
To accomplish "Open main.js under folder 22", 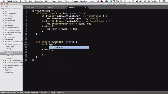I will [9, 49].
